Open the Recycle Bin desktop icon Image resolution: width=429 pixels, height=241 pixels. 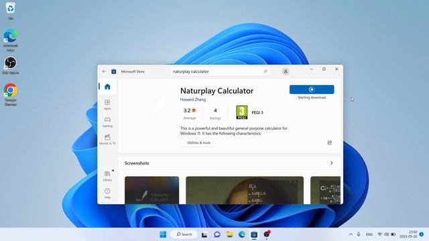tap(11, 11)
